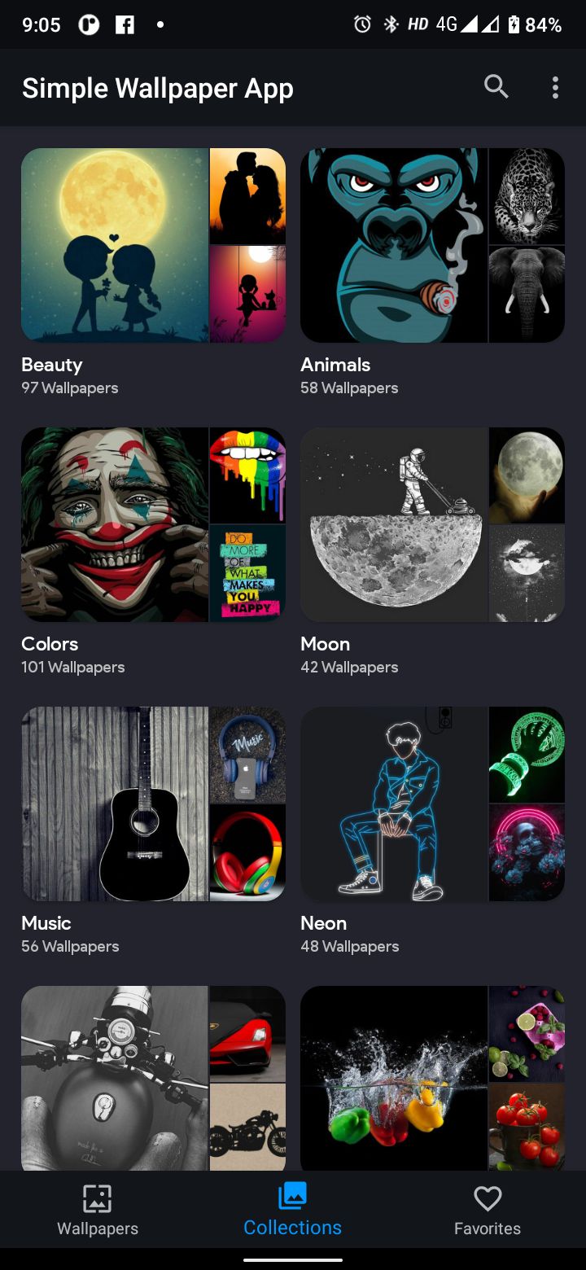Tap the Favorites heart icon
The width and height of the screenshot is (586, 1270).
488,1198
